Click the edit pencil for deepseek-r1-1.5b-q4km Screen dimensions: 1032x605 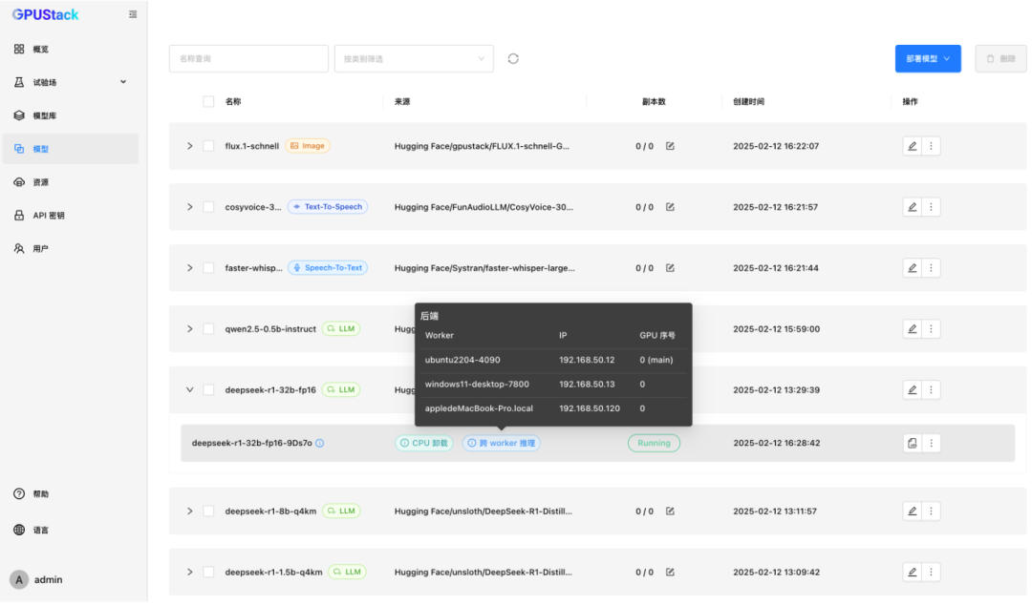click(x=912, y=573)
